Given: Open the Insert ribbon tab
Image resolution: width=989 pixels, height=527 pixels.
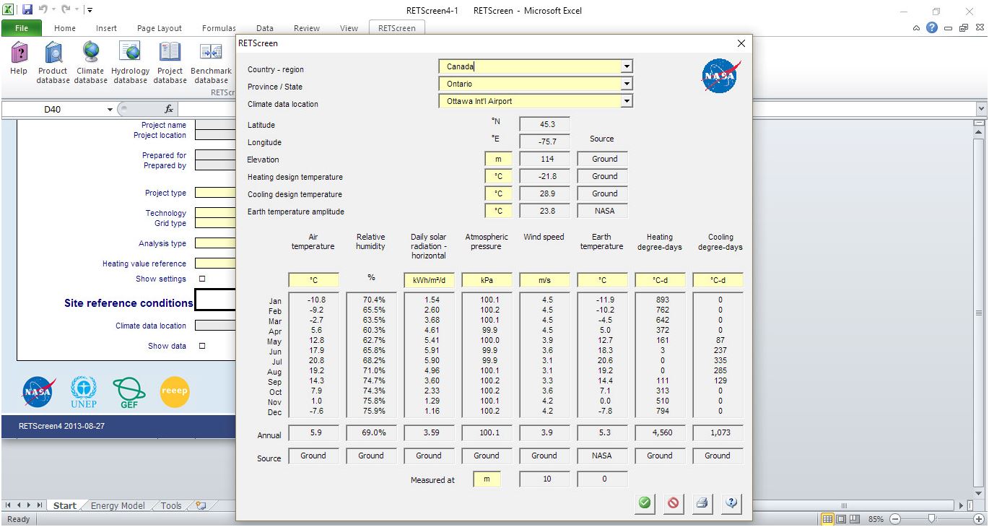Looking at the screenshot, I should click(x=106, y=28).
